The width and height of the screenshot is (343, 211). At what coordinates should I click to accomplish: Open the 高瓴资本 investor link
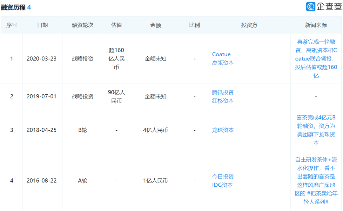coord(223,63)
